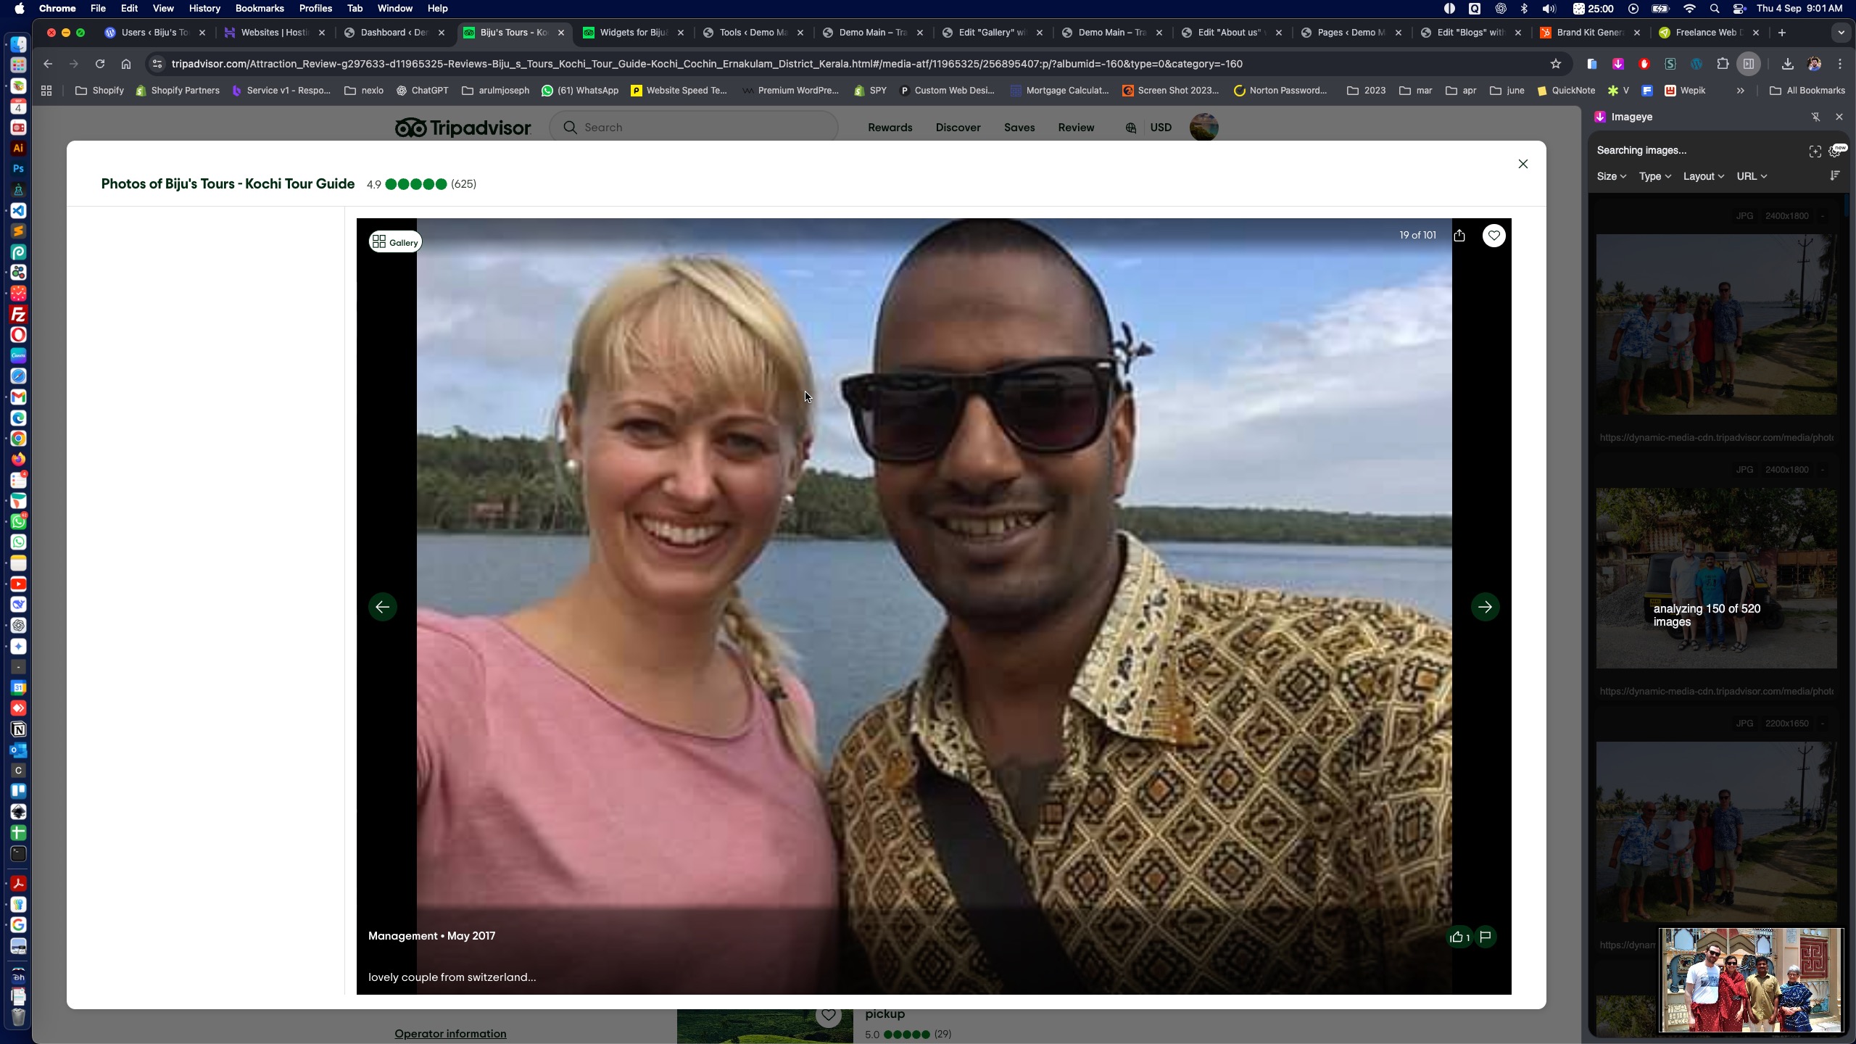Click the Imageye sort order icon

coord(1834,176)
